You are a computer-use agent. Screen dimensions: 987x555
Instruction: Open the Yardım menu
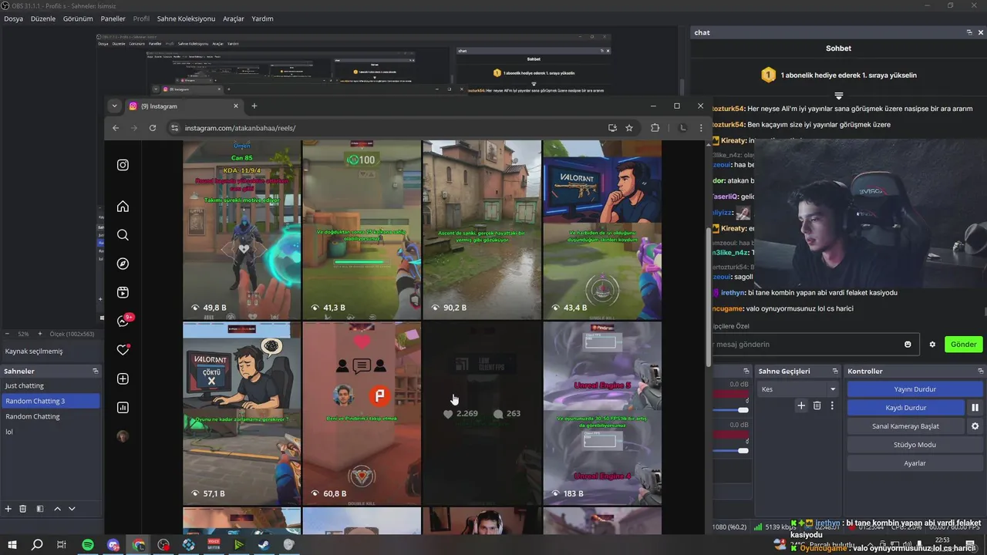pyautogui.click(x=262, y=18)
